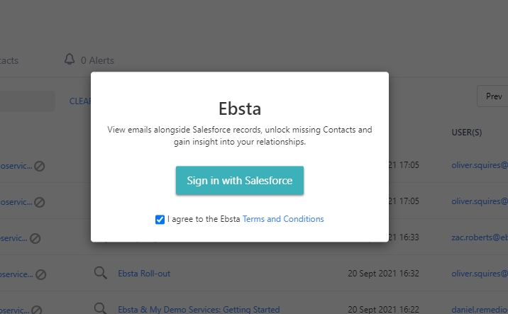The width and height of the screenshot is (508, 314).
Task: Switch to the Contacts tab
Action: pyautogui.click(x=9, y=60)
